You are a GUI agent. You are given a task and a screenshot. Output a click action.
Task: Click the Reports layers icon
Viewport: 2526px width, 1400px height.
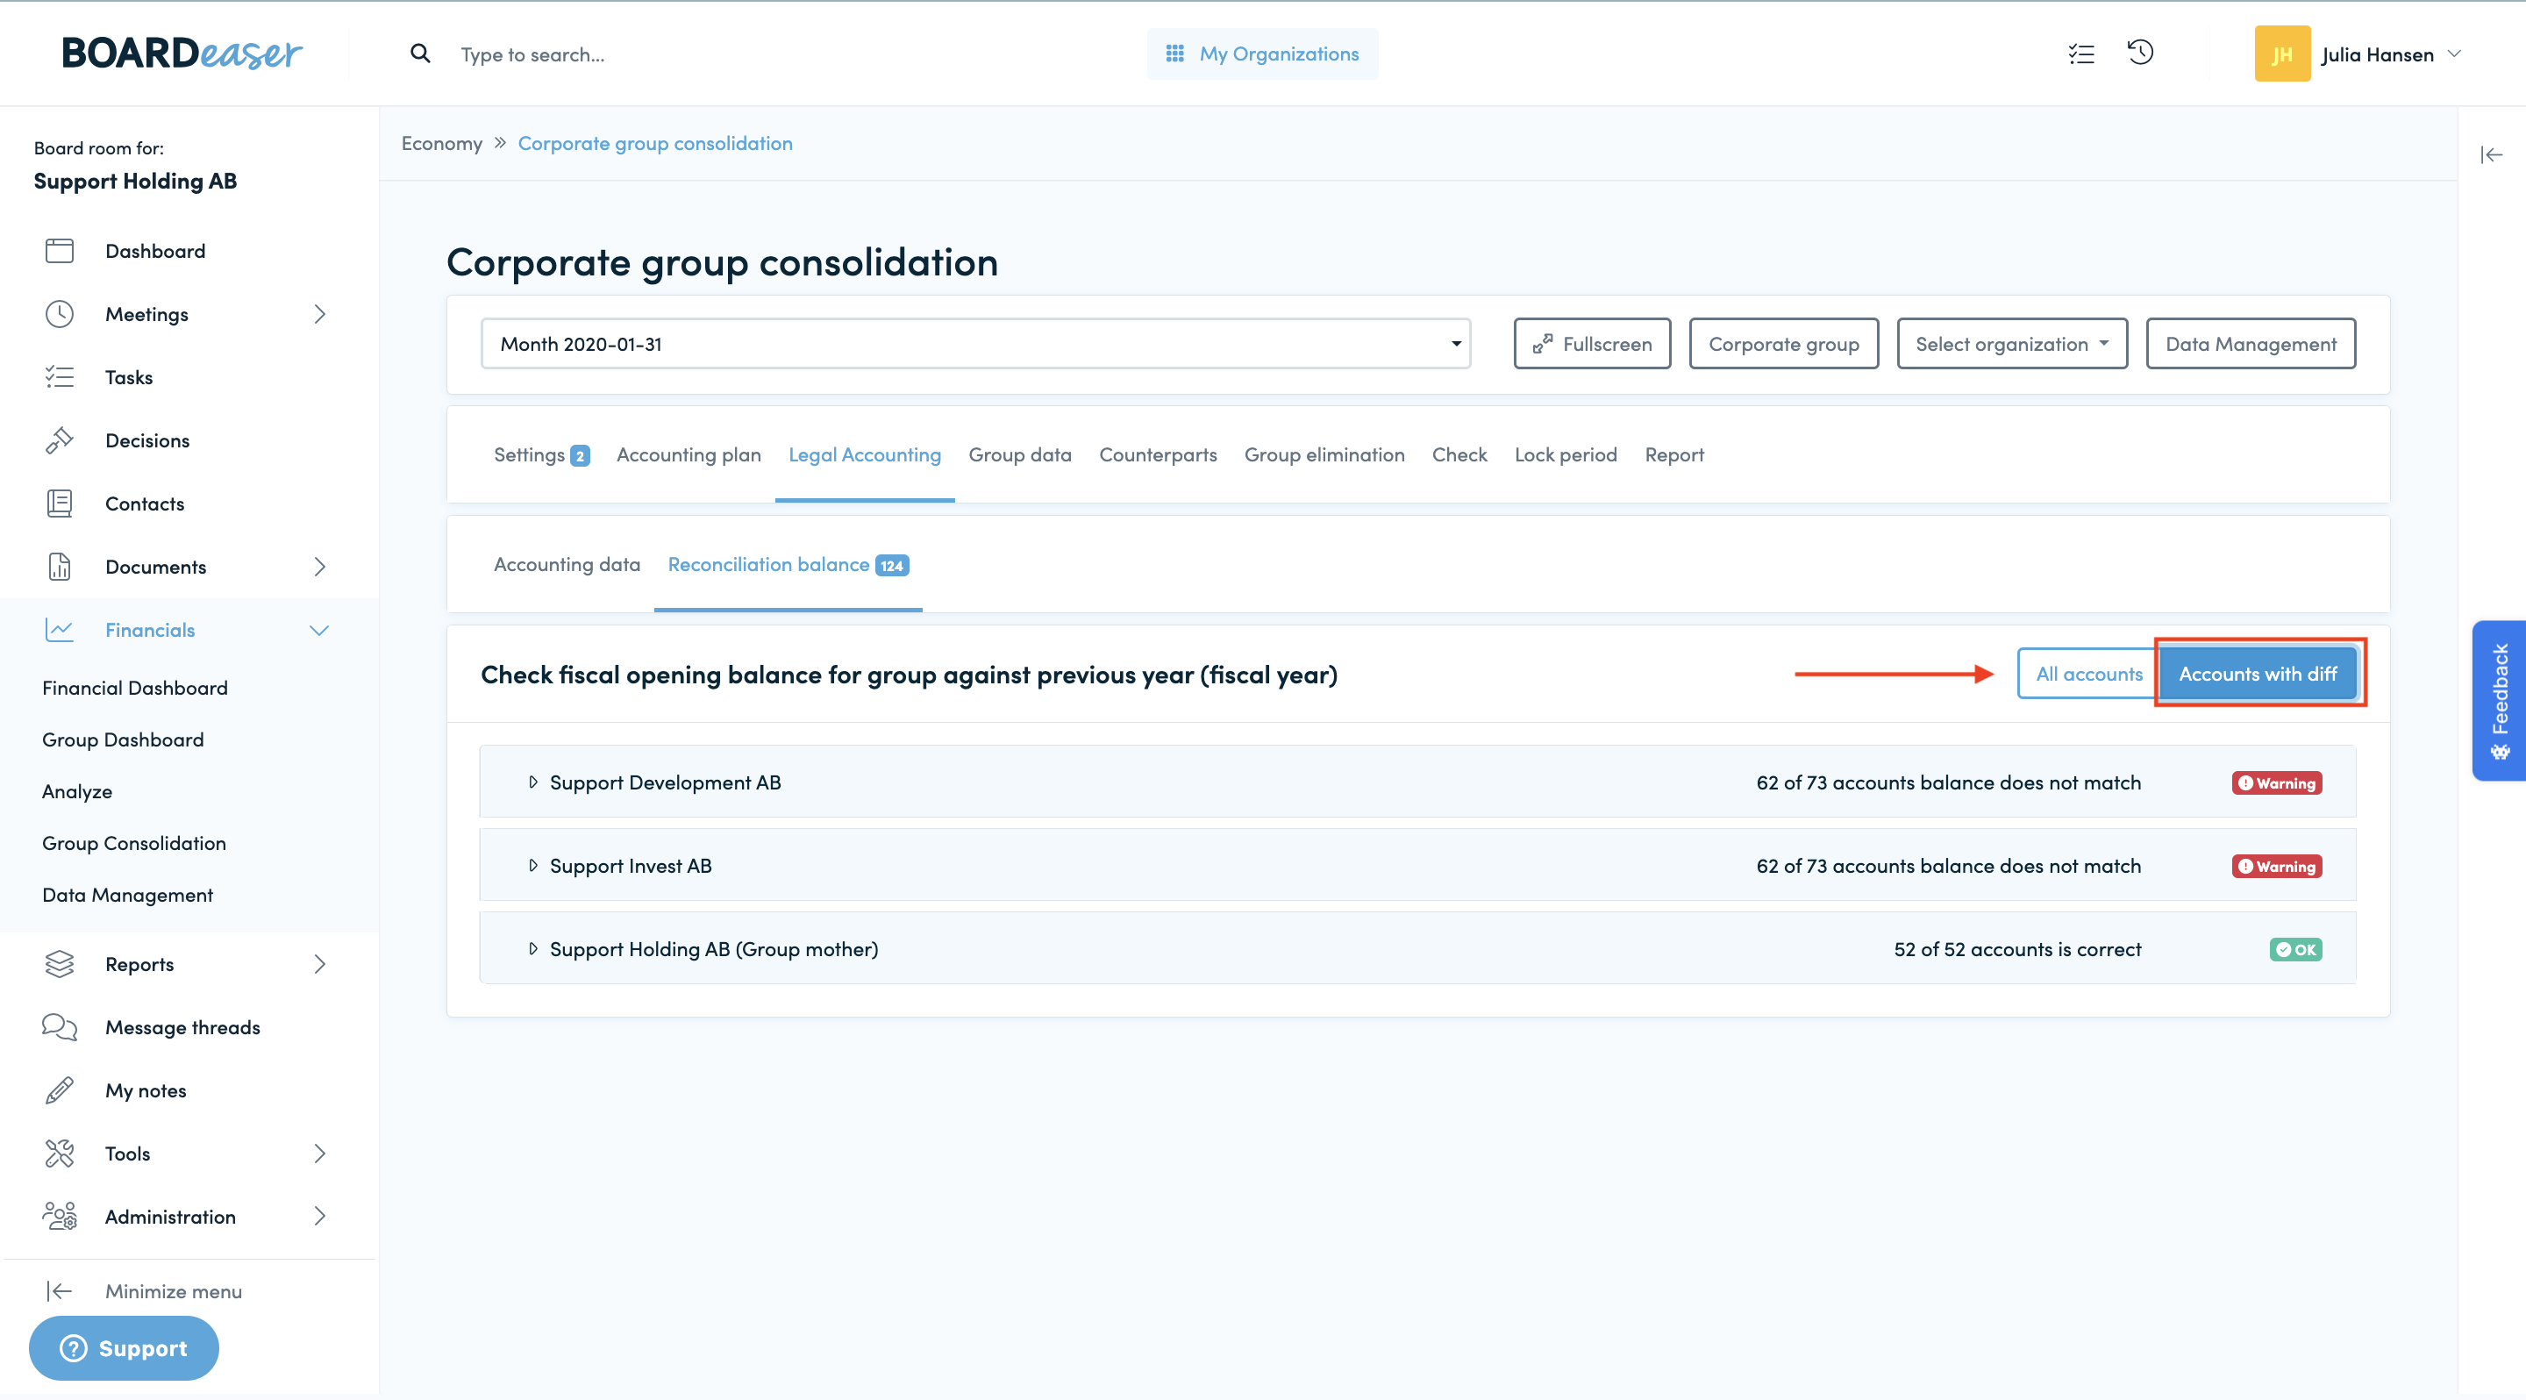pyautogui.click(x=59, y=964)
